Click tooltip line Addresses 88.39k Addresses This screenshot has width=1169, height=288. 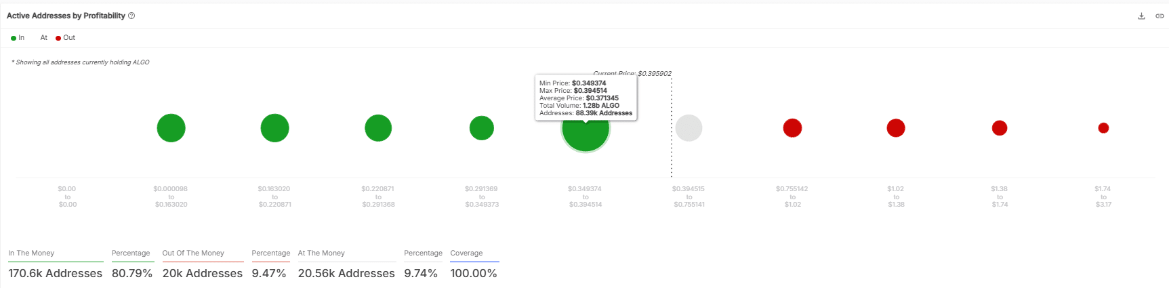586,113
